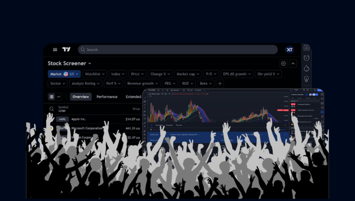The width and height of the screenshot is (355, 201).
Task: Open the alerts clock sidebar icon
Action: [x=307, y=58]
